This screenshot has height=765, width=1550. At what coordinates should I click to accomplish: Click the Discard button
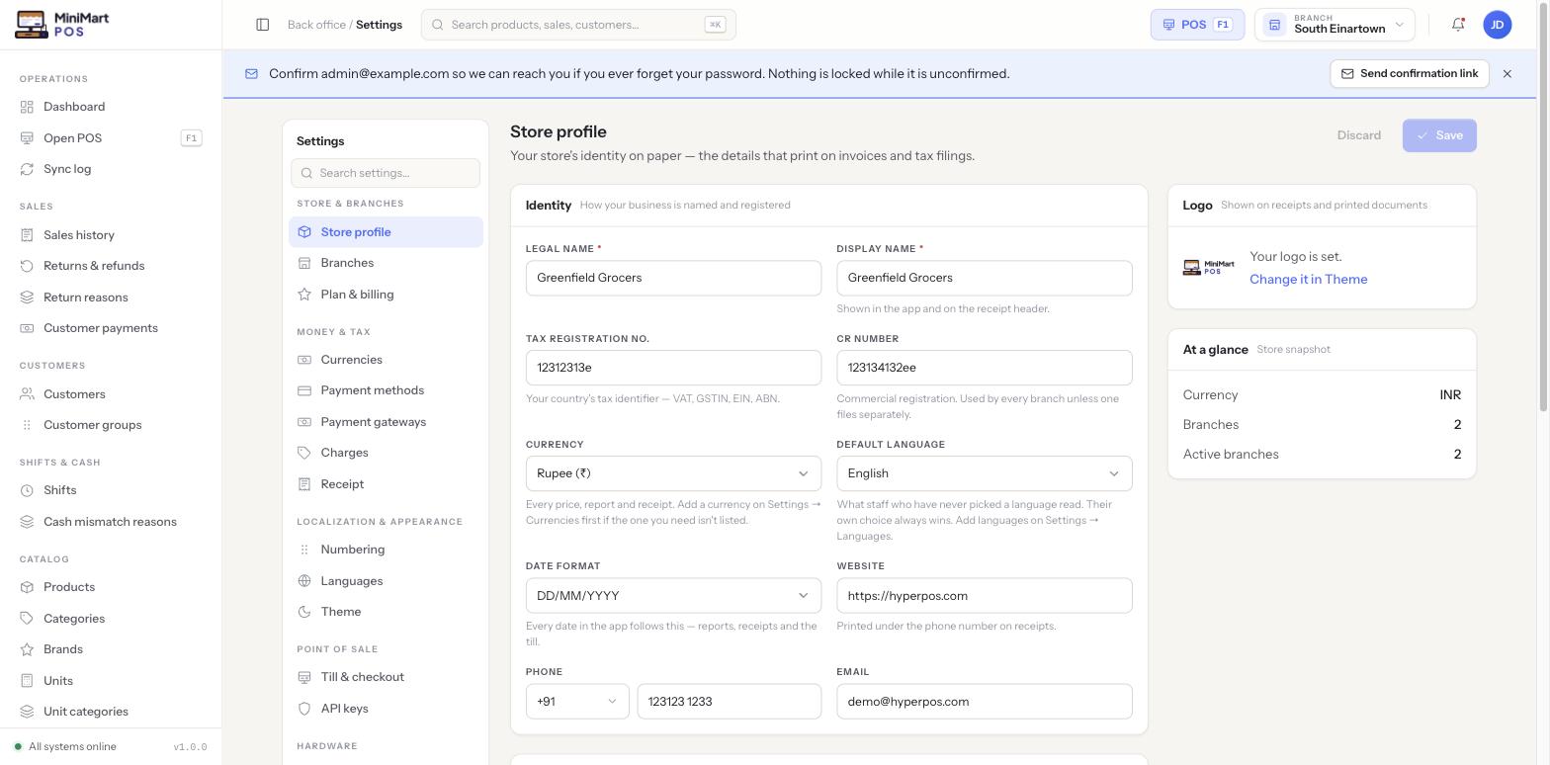[1359, 135]
